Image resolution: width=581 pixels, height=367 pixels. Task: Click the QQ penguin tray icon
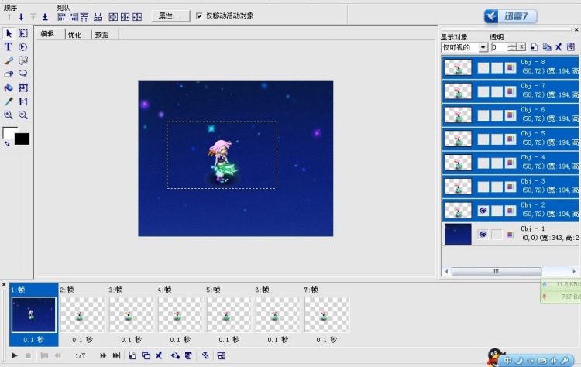[496, 357]
